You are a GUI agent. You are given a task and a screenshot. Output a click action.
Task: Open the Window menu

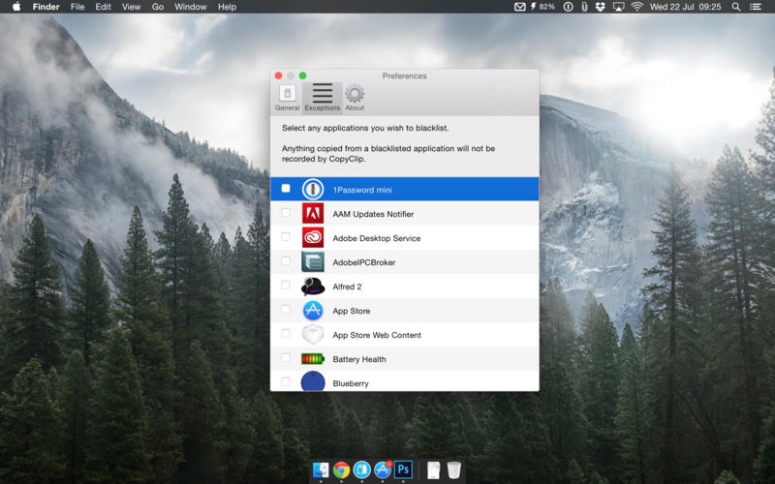coord(190,7)
